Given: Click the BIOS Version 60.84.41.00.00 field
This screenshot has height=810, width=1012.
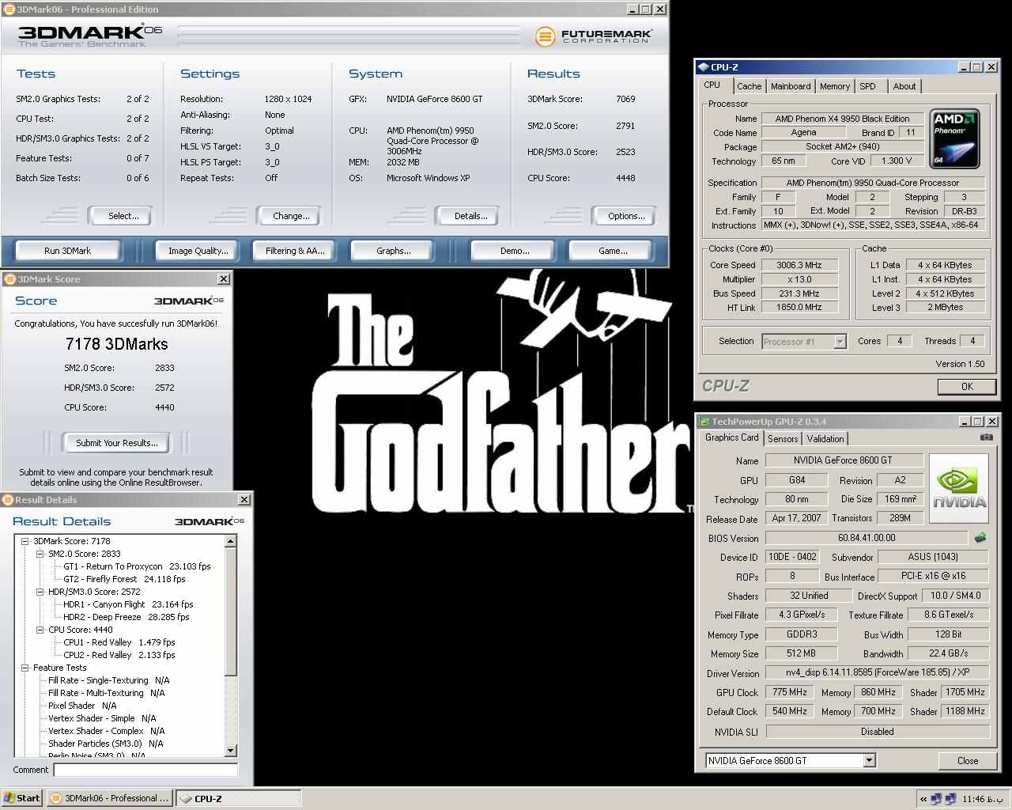Looking at the screenshot, I should tap(867, 538).
